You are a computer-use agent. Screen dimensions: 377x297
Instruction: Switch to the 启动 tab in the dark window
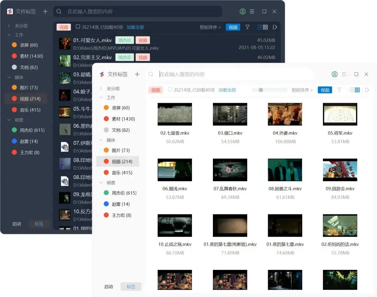point(17,224)
